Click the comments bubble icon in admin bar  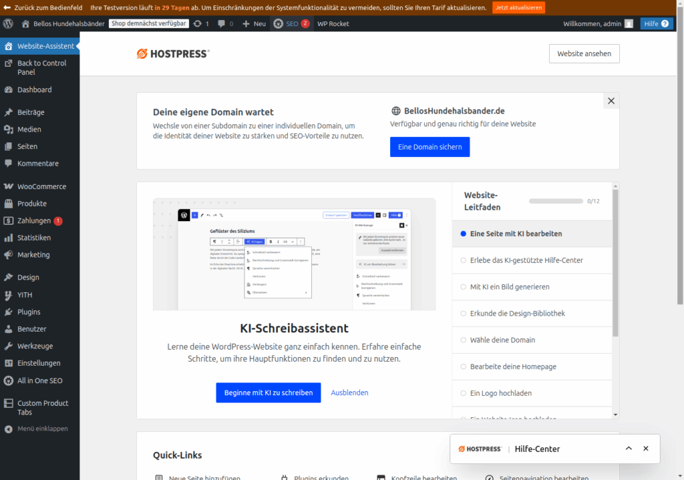(222, 23)
